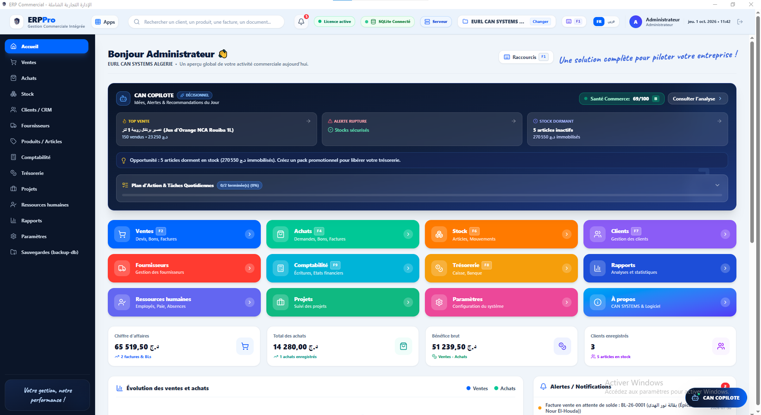761x415 pixels.
Task: Click the Consulter l'analyse button
Action: 697,99
